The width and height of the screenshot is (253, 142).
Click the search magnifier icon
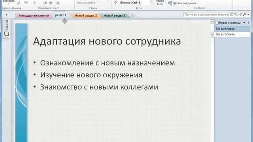(244, 15)
